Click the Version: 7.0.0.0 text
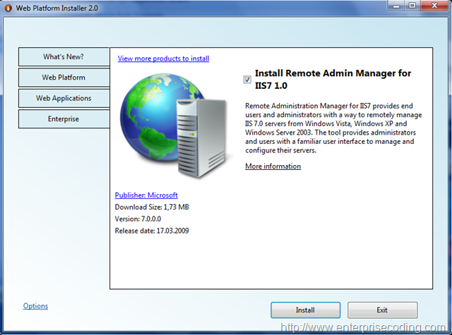The height and width of the screenshot is (335, 452). pyautogui.click(x=138, y=219)
